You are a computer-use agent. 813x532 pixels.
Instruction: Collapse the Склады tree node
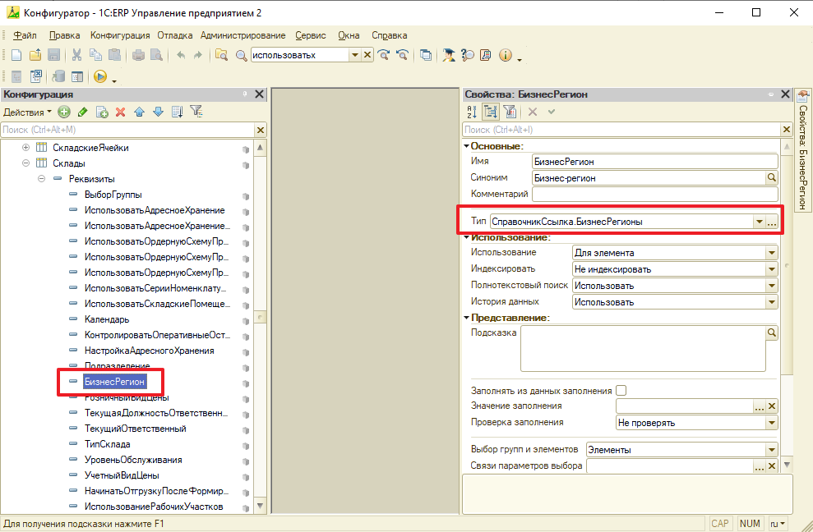pyautogui.click(x=26, y=163)
